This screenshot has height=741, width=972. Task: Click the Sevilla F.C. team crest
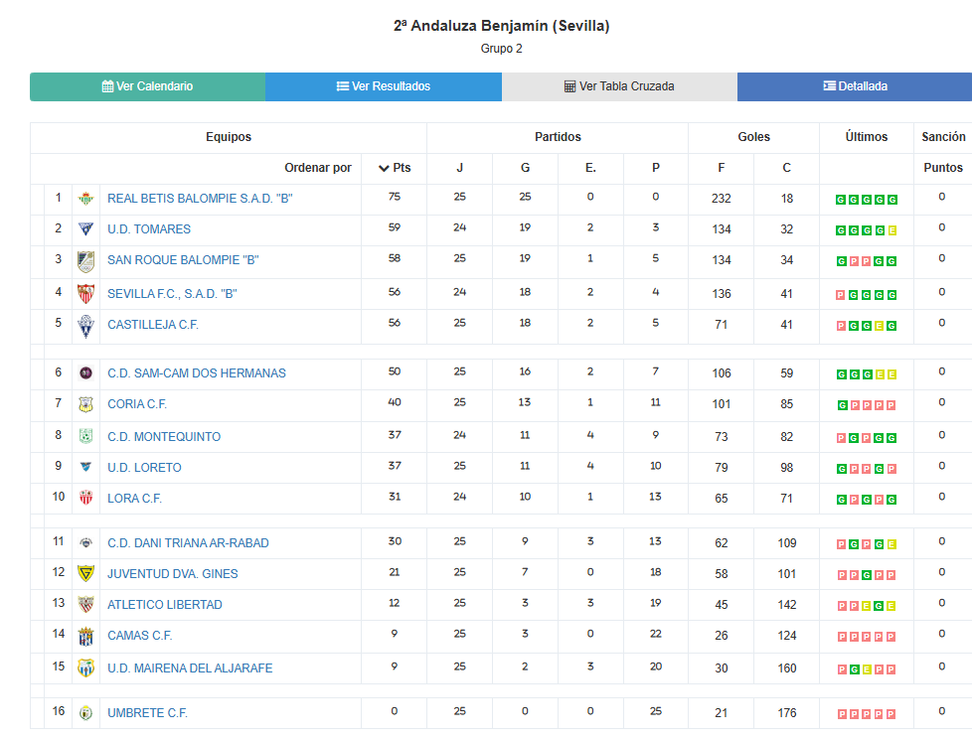pos(85,294)
